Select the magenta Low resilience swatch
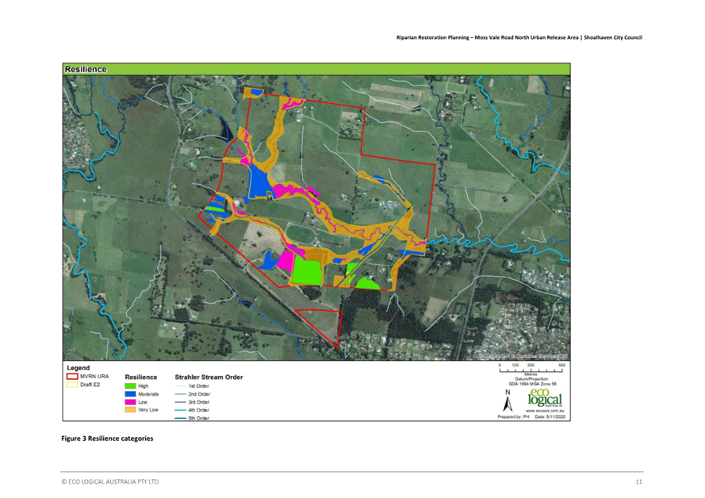 [x=131, y=402]
